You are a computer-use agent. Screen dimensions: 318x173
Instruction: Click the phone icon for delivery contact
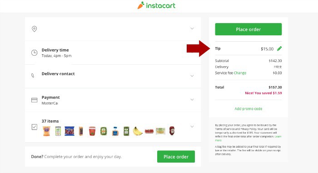33,76
